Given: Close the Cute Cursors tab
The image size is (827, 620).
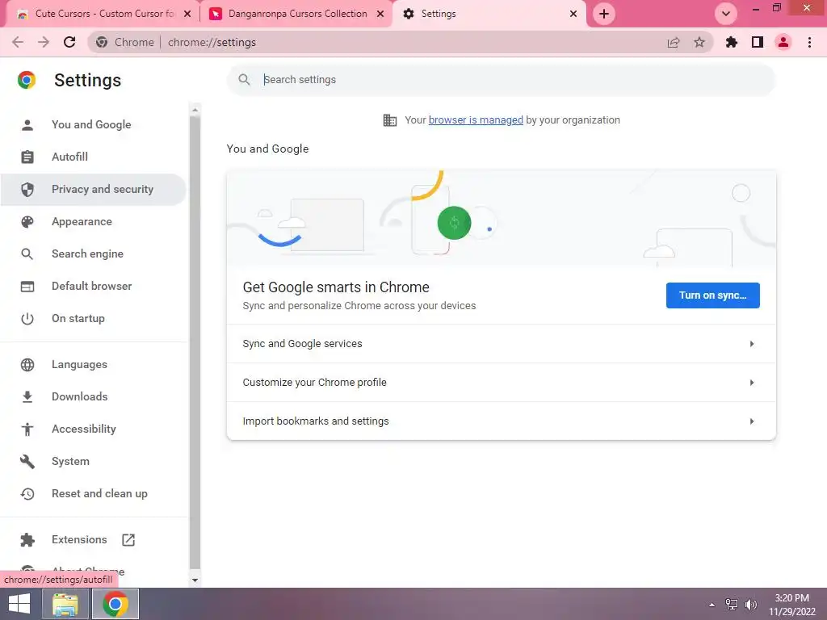Looking at the screenshot, I should click(187, 14).
